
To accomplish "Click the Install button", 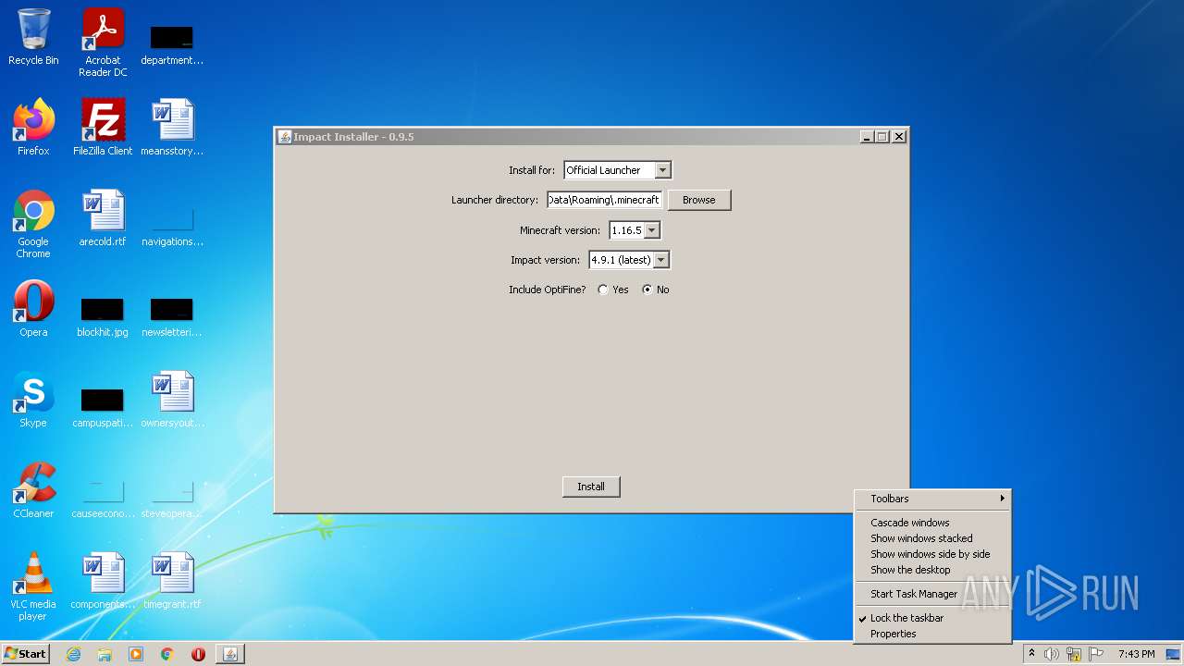I will point(591,487).
